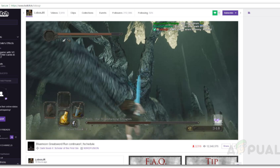Screen dimensions: 280x168
Task: Open the Clips tab
Action: pos(73,13)
